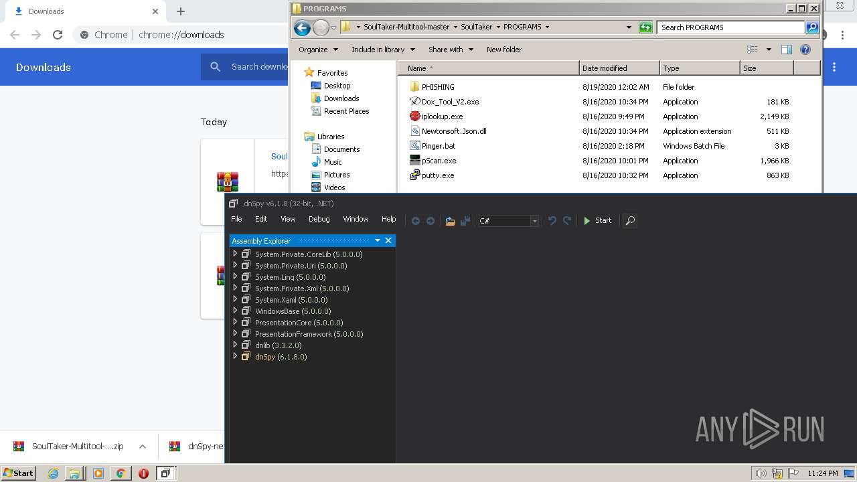The width and height of the screenshot is (857, 482).
Task: Open a new Chrome tab
Action: click(x=181, y=11)
